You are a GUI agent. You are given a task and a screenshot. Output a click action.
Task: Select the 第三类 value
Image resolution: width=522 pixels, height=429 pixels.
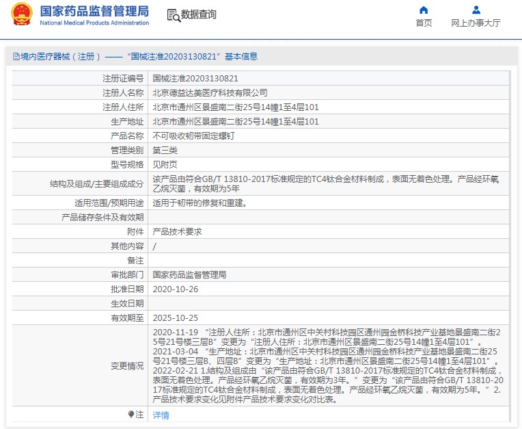click(x=165, y=150)
